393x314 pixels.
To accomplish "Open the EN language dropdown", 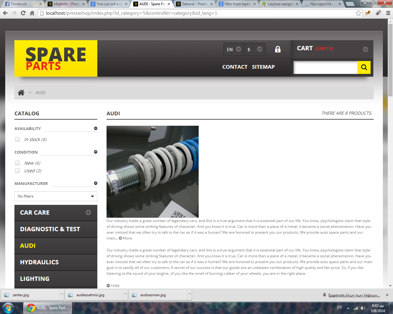I will [x=234, y=49].
